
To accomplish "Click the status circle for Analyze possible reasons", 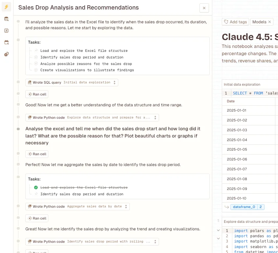I will point(36,64).
